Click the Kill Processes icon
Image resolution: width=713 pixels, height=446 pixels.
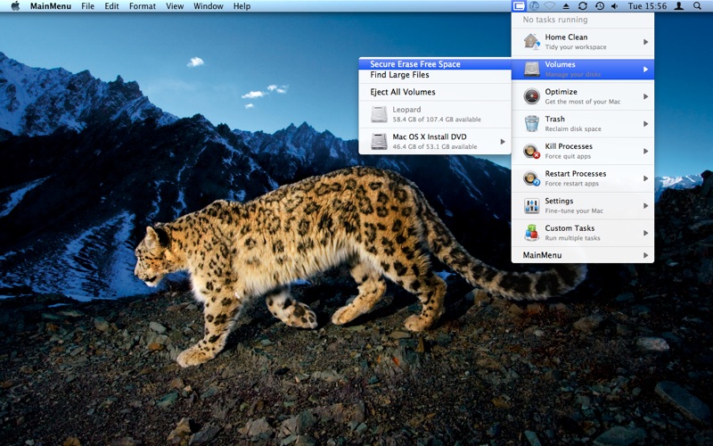coord(531,151)
